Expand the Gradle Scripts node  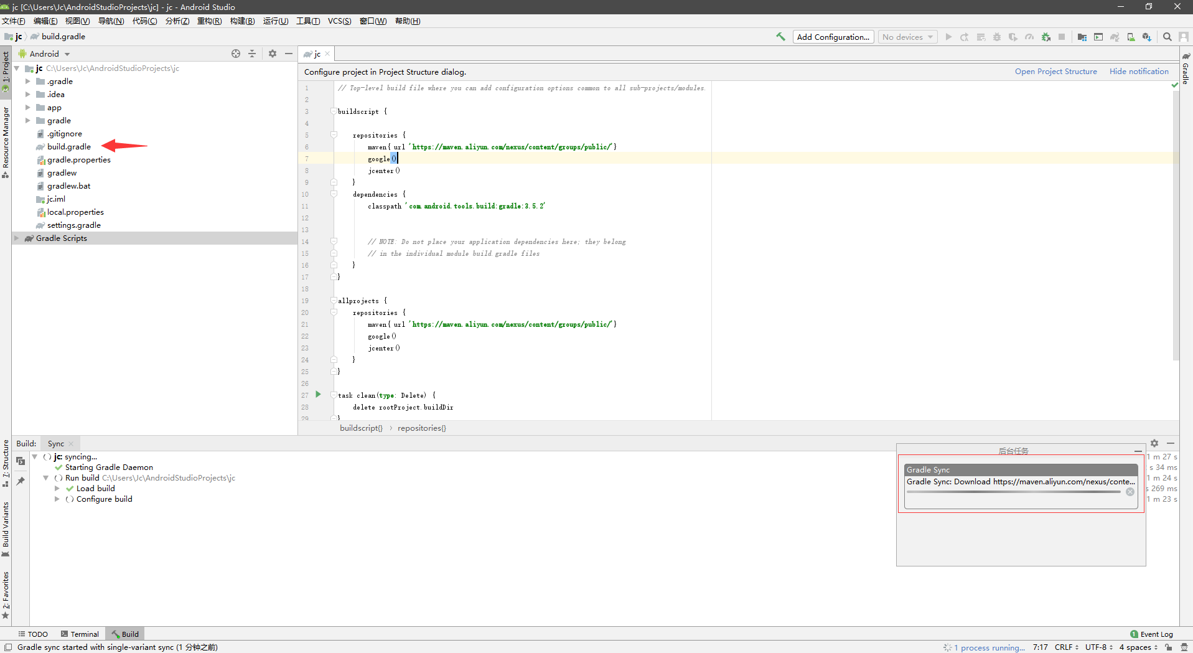pos(16,238)
